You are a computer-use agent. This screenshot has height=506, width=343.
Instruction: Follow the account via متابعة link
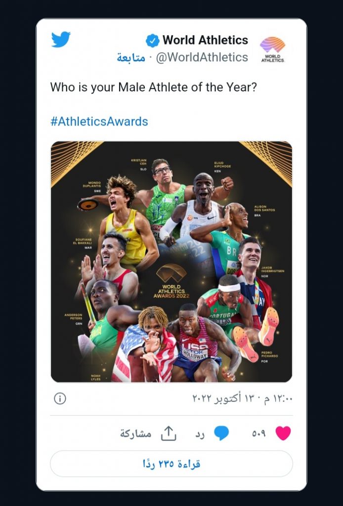[x=131, y=58]
